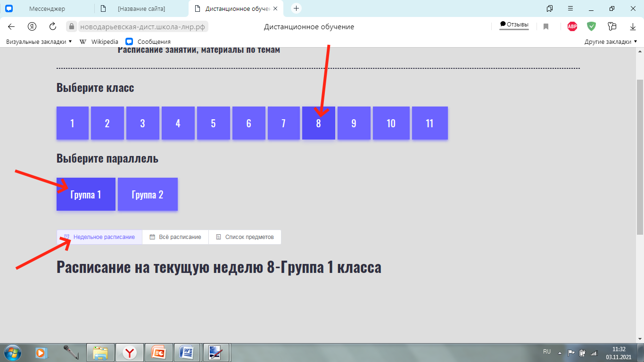The height and width of the screenshot is (362, 644).
Task: Choose class 5 button
Action: (x=213, y=123)
